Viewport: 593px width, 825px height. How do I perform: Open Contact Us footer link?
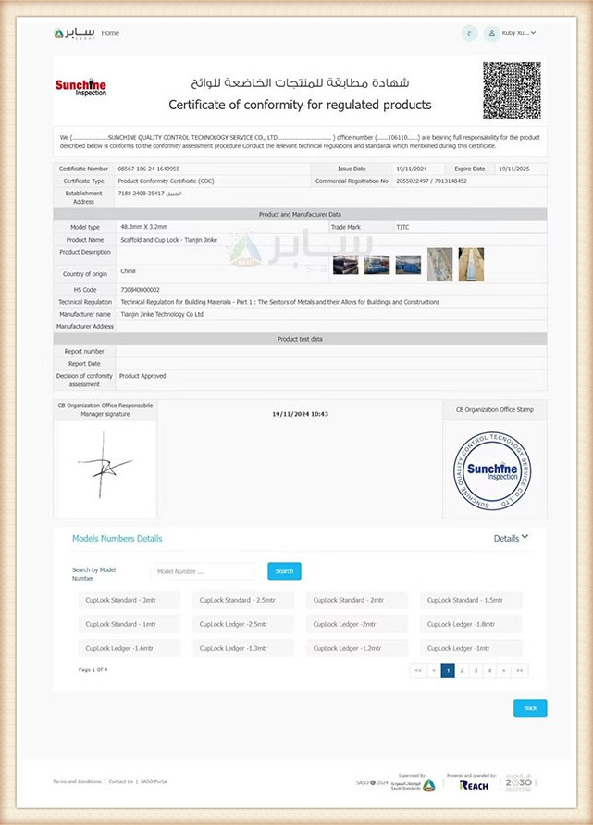coord(121,781)
